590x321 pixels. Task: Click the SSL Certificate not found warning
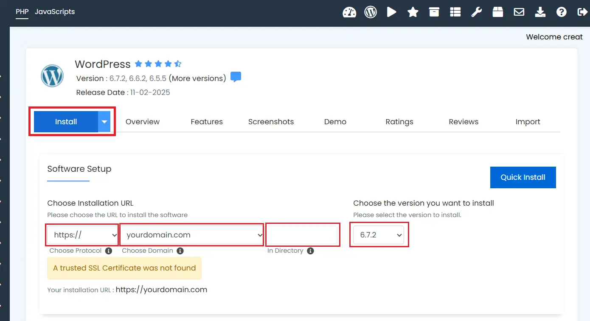124,268
